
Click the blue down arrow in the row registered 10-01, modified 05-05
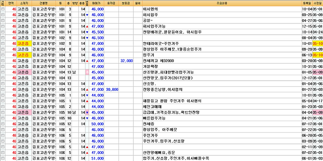coord(87,96)
